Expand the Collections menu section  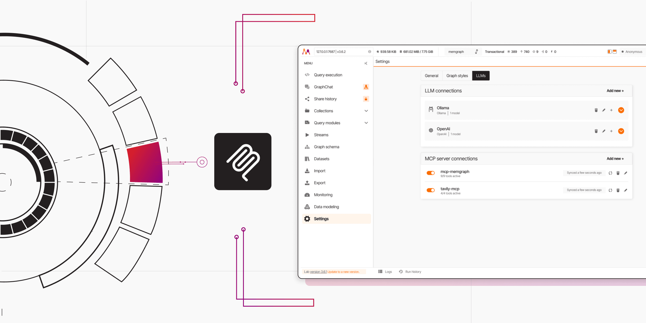(x=366, y=111)
